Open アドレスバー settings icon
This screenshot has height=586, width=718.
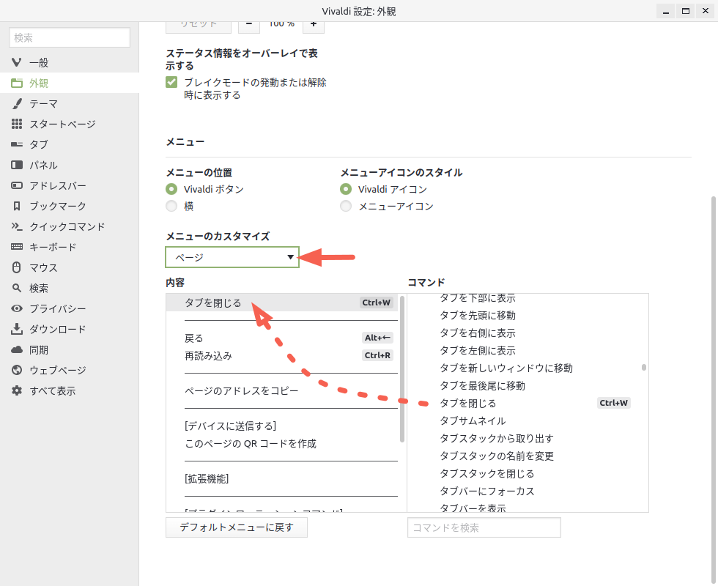[x=16, y=185]
